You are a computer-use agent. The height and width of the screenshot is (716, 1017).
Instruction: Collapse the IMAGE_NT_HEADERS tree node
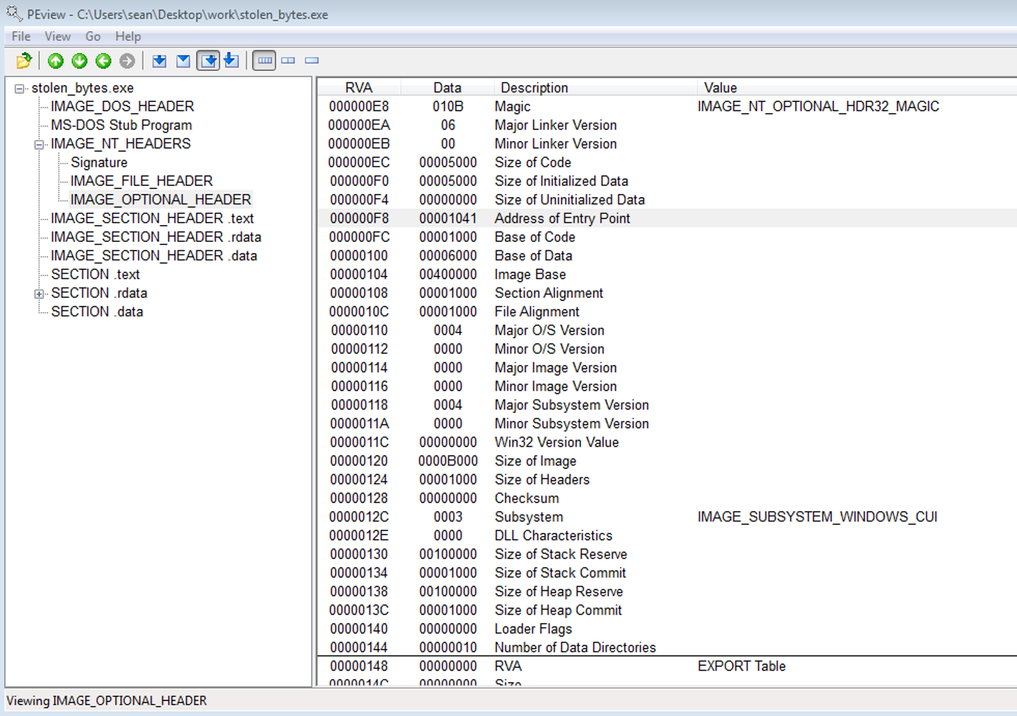tap(39, 144)
